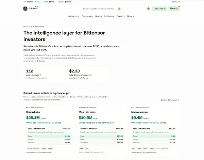The image size is (204, 160).
Task: Open the Reports page
Action: [x=121, y=16]
